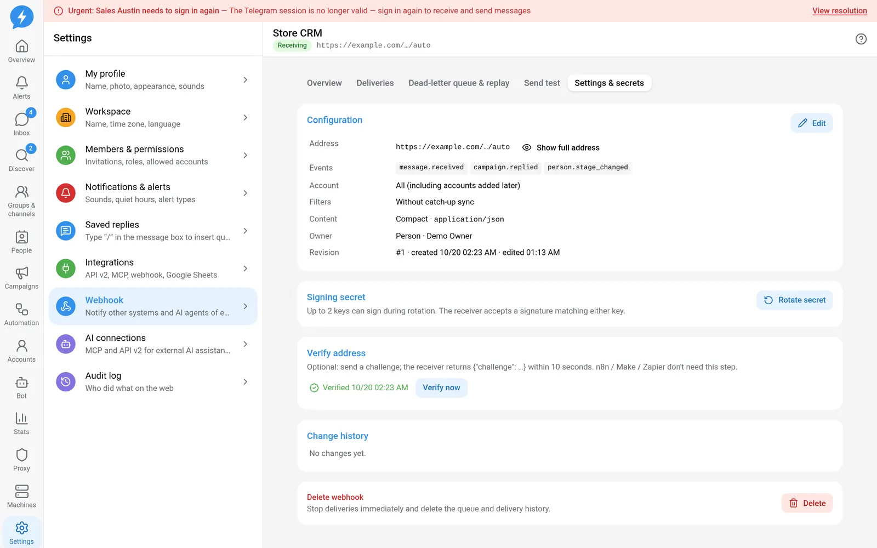The width and height of the screenshot is (877, 548).
Task: Open the AI connections settings row
Action: tap(153, 345)
